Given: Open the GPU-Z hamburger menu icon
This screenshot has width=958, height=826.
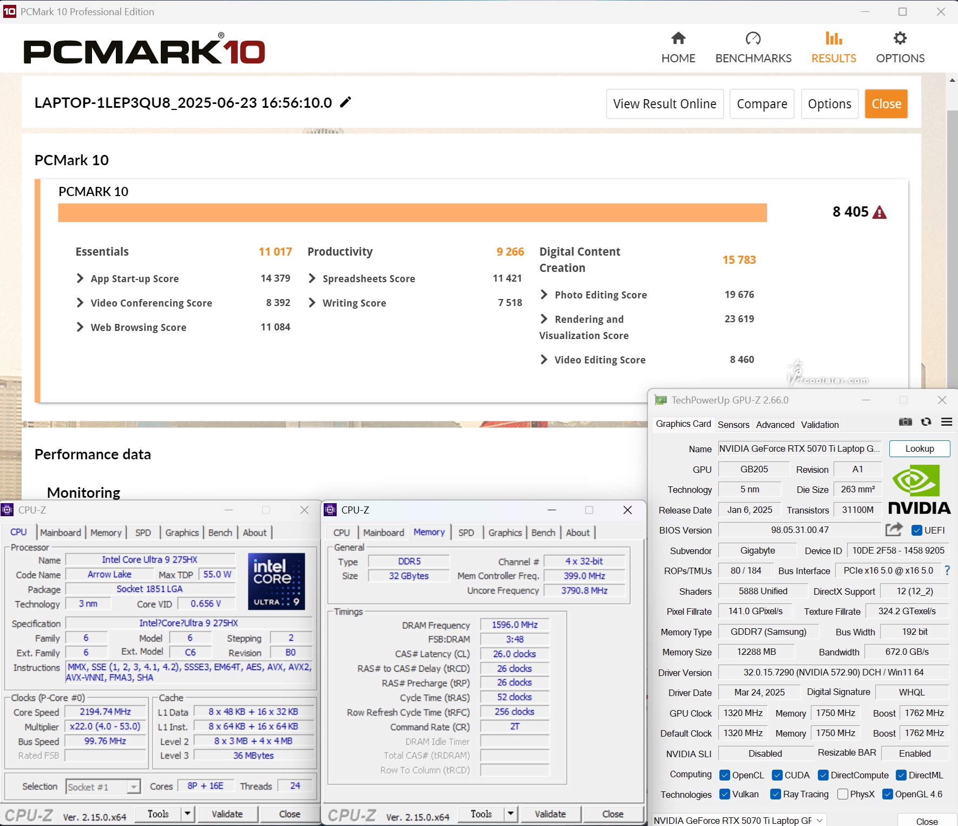Looking at the screenshot, I should click(x=947, y=422).
